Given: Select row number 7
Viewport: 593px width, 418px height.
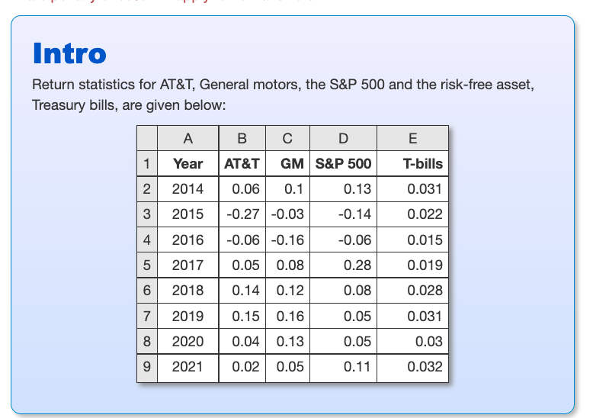Looking at the screenshot, I should (147, 316).
